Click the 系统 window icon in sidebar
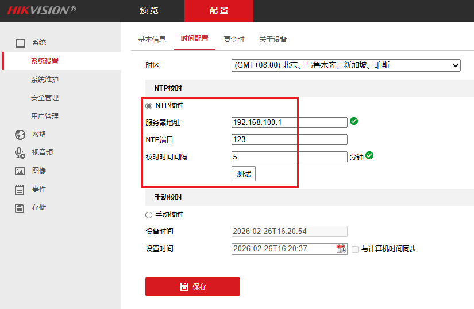 (20, 43)
